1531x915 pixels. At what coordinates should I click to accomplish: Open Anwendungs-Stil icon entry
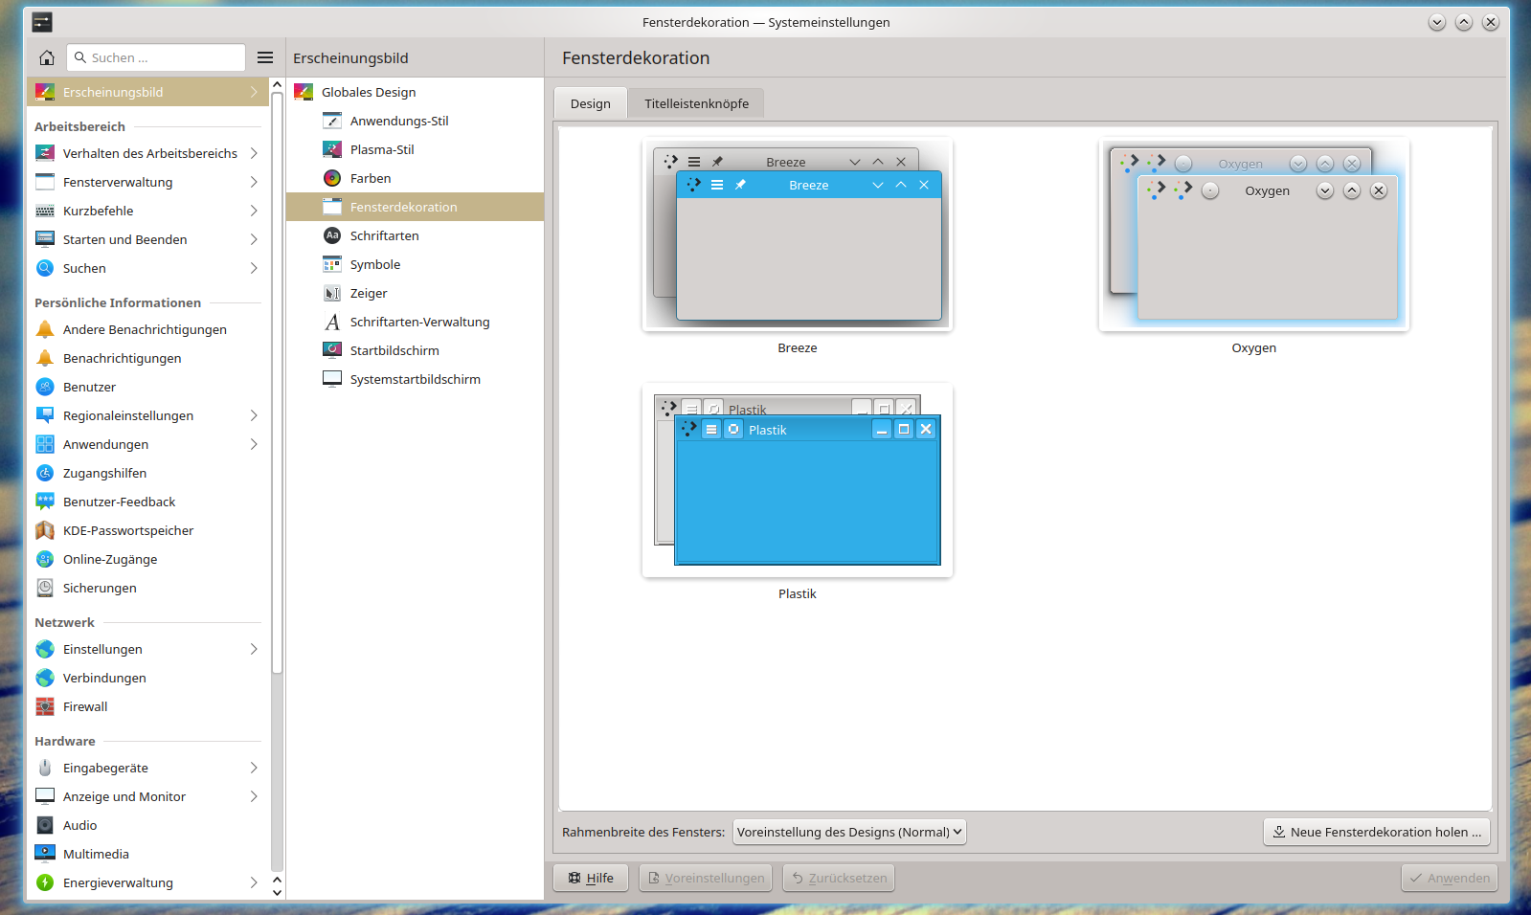tap(332, 121)
